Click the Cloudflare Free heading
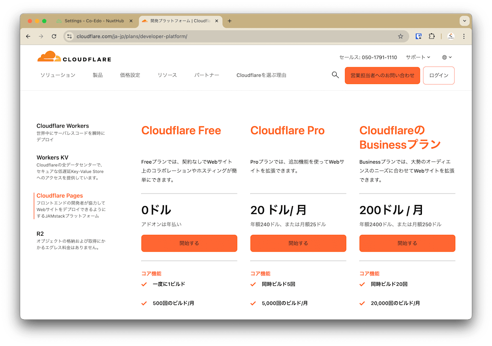The width and height of the screenshot is (492, 346). (x=181, y=130)
